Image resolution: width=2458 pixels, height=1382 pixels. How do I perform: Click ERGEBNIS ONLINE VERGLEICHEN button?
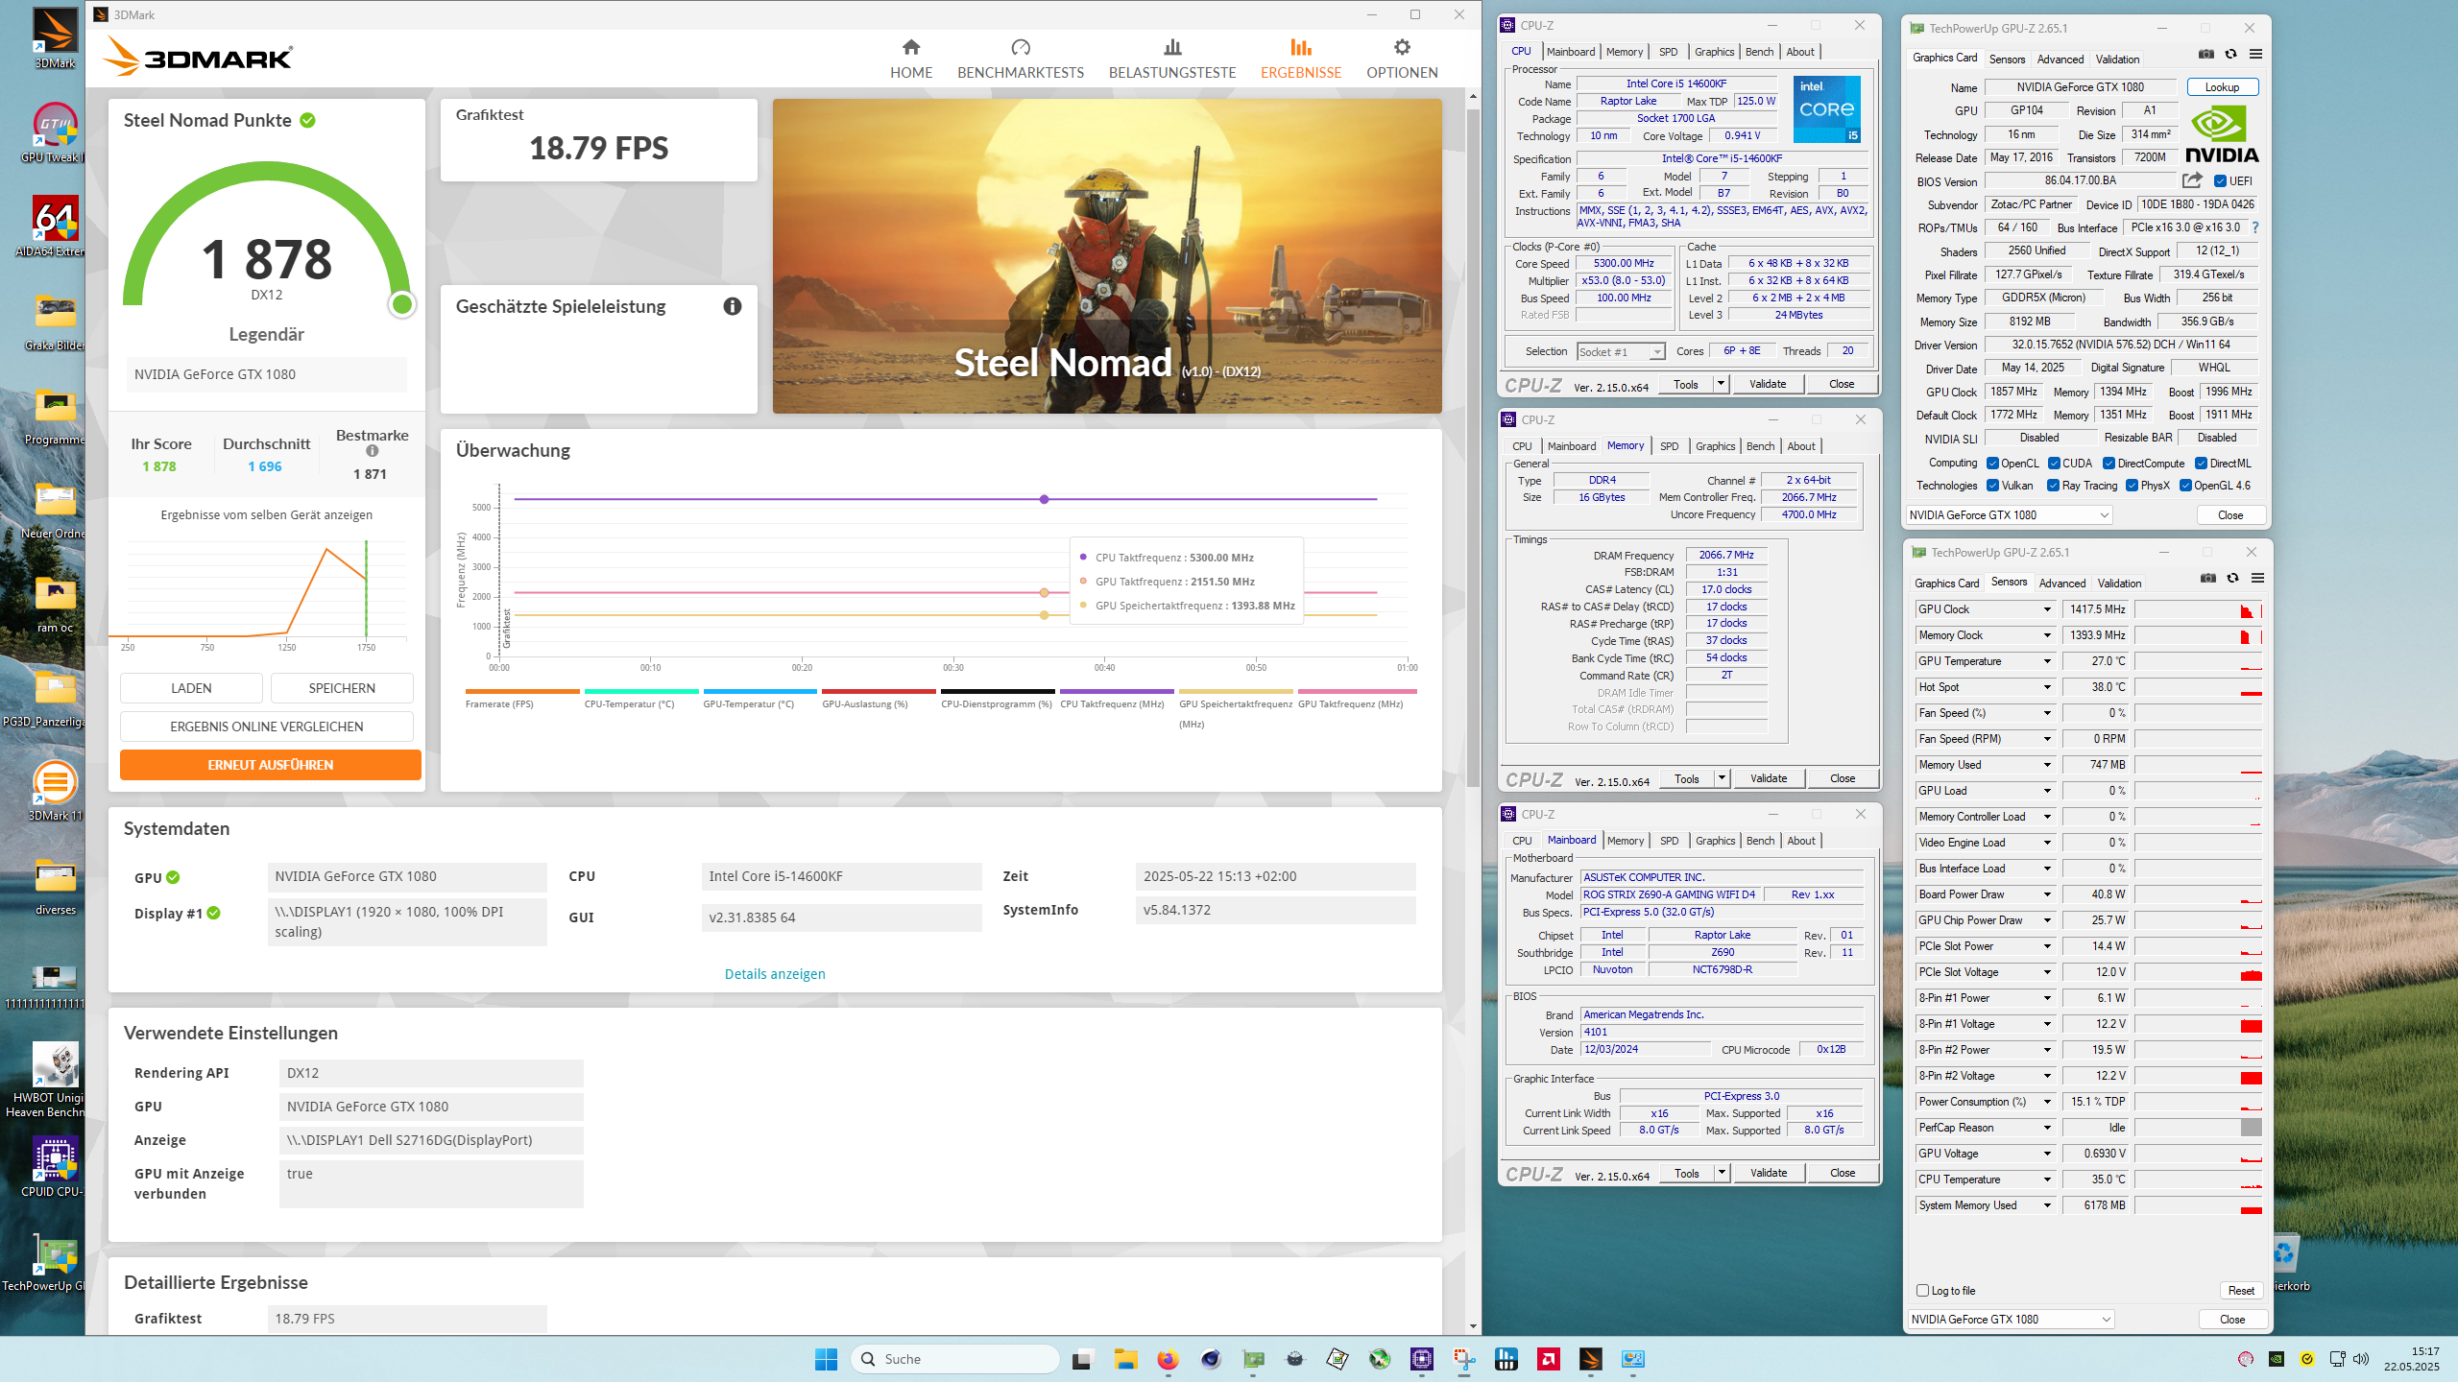point(266,727)
